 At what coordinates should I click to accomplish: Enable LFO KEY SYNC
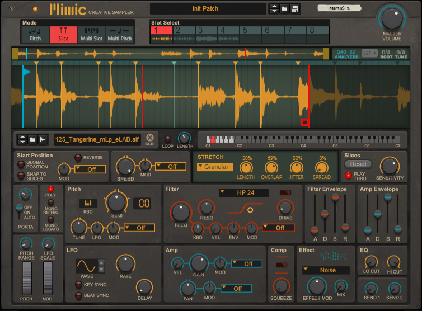pyautogui.click(x=78, y=284)
